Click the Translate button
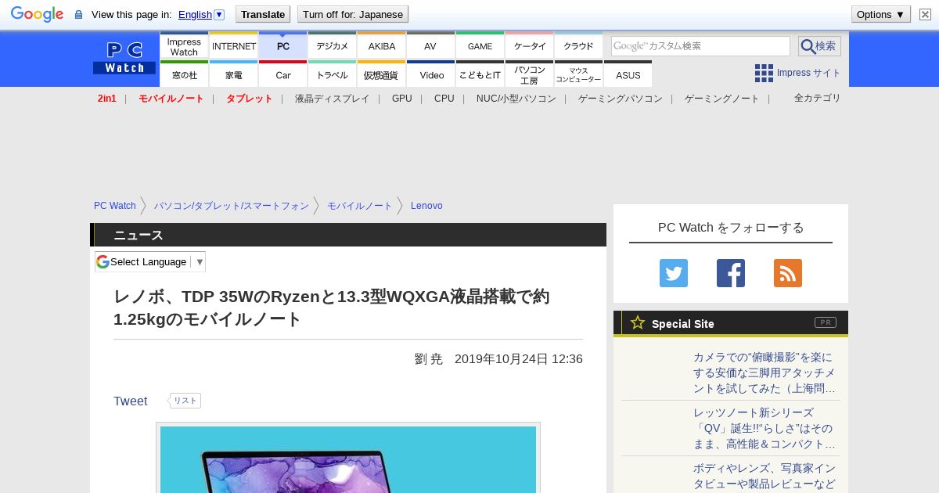The width and height of the screenshot is (939, 493). [262, 14]
